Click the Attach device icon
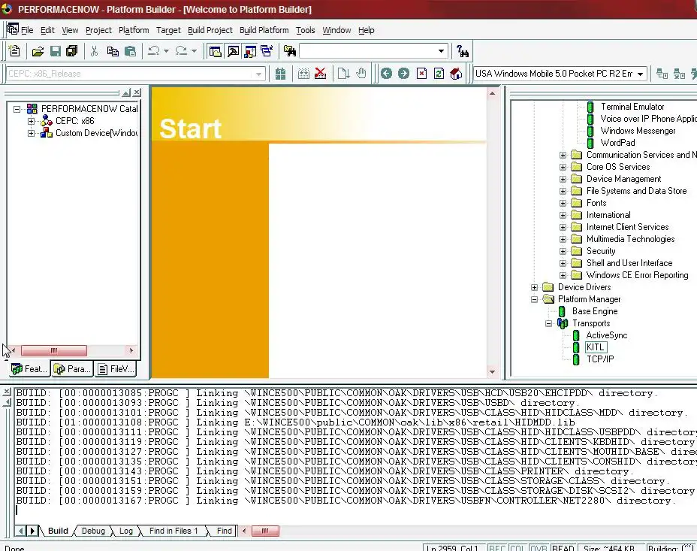Image resolution: width=697 pixels, height=551 pixels. (x=662, y=74)
